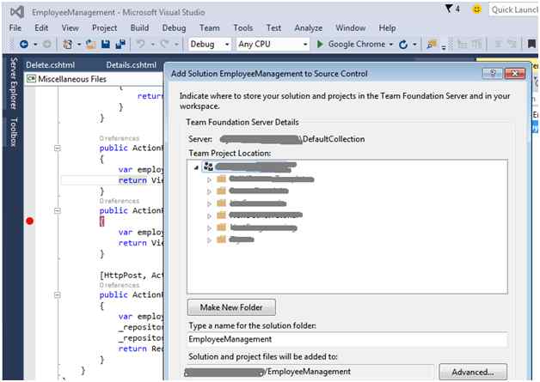Open the Google Chrome browser dropdown arrow

(x=391, y=45)
